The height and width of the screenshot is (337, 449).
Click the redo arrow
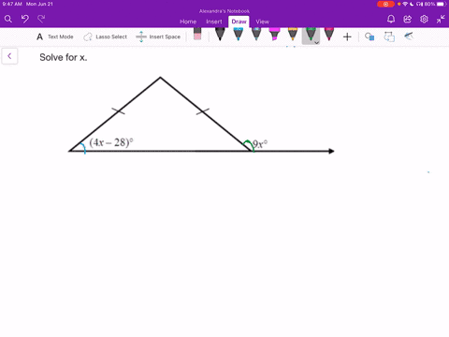41,19
